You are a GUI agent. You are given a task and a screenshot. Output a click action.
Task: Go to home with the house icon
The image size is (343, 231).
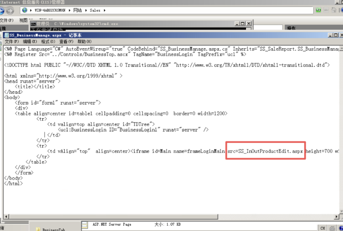point(334,10)
